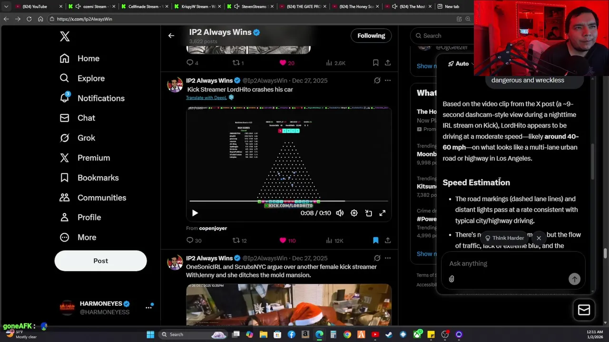Click the Post button

(100, 261)
